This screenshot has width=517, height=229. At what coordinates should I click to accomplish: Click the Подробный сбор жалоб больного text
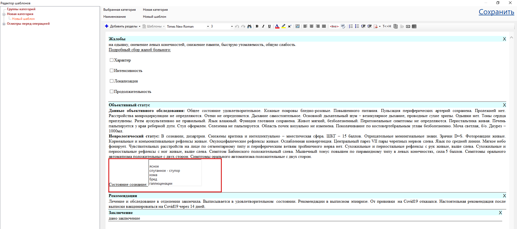tap(140, 50)
